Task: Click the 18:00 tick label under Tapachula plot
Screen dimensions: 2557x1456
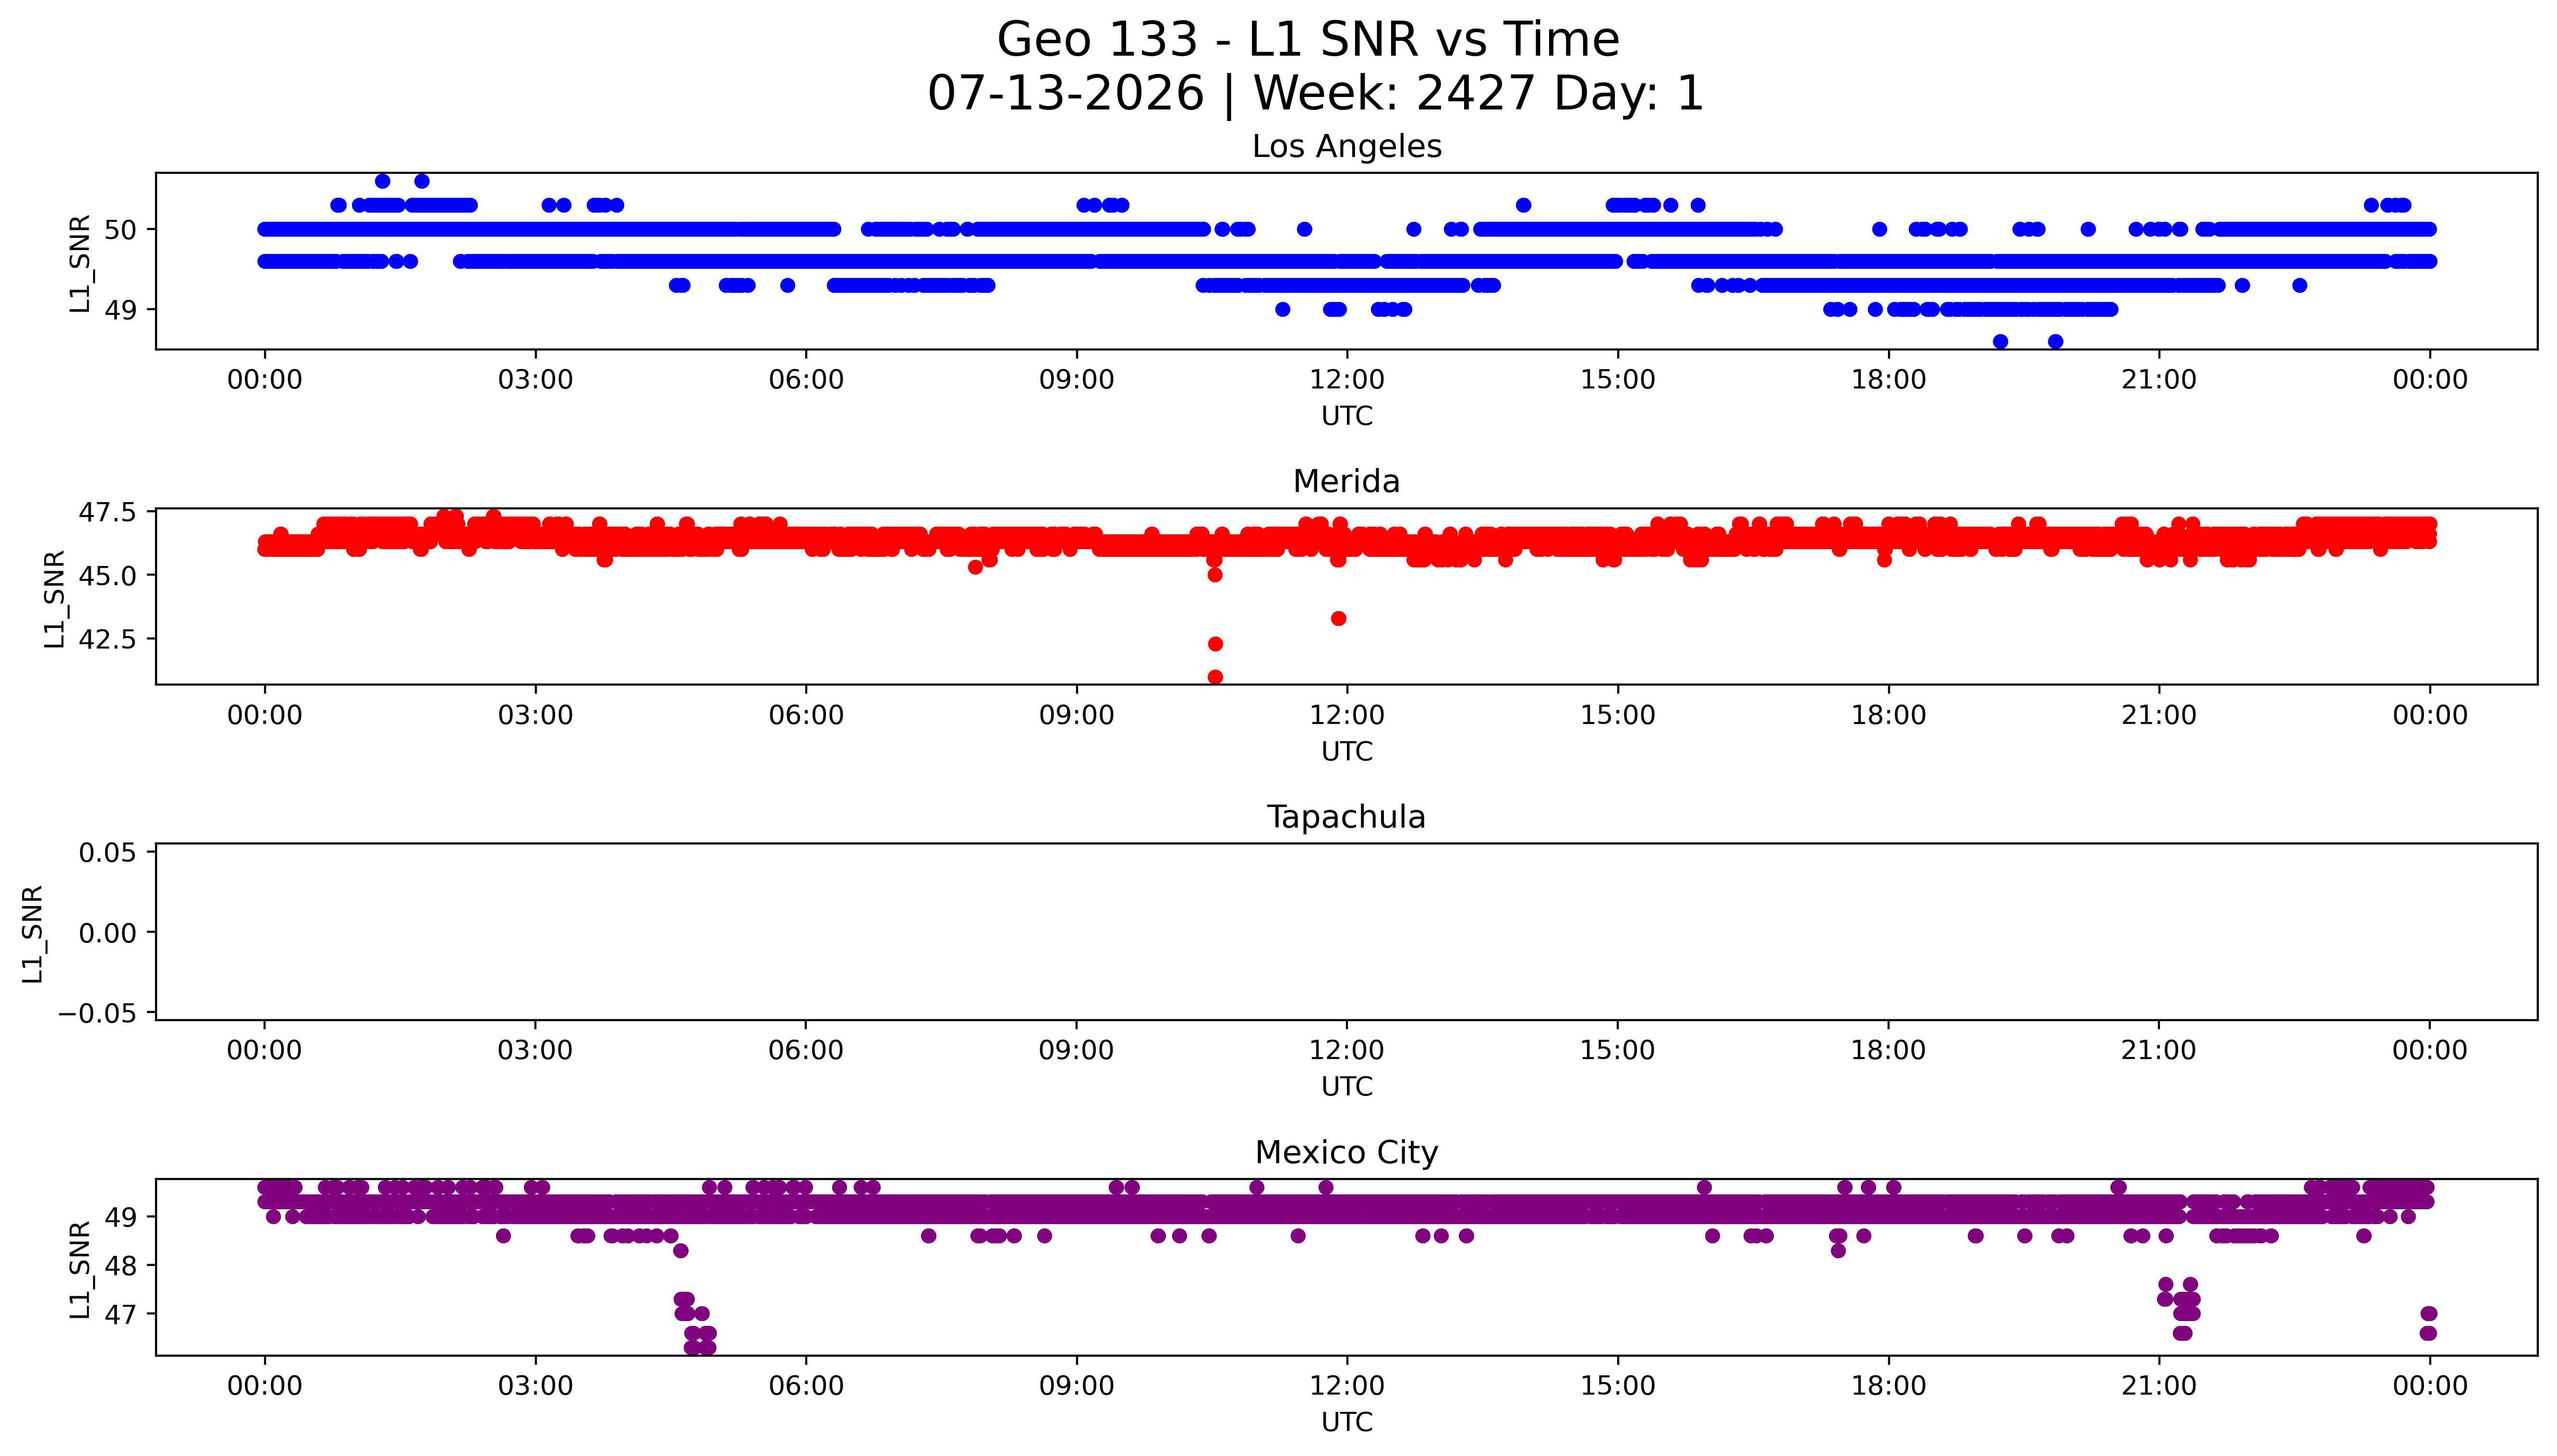Action: tap(1887, 1050)
